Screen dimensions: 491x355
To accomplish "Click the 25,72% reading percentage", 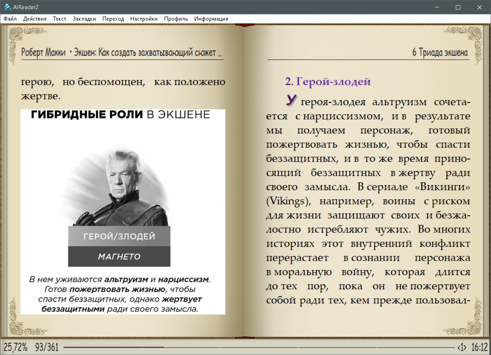I will click(16, 347).
